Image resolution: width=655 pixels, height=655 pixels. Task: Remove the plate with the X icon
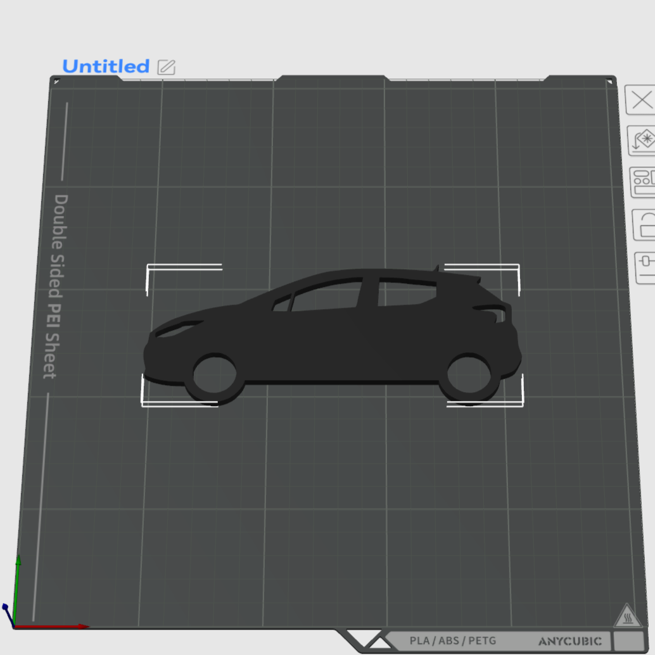640,100
